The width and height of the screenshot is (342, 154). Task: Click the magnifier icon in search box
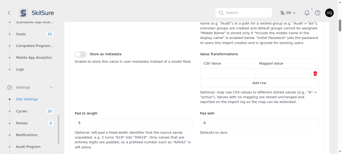221,13
